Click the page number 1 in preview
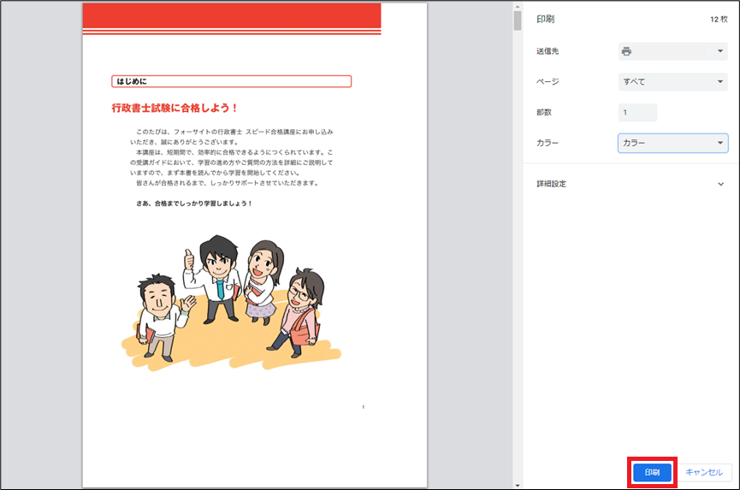740x490 pixels. coord(363,407)
